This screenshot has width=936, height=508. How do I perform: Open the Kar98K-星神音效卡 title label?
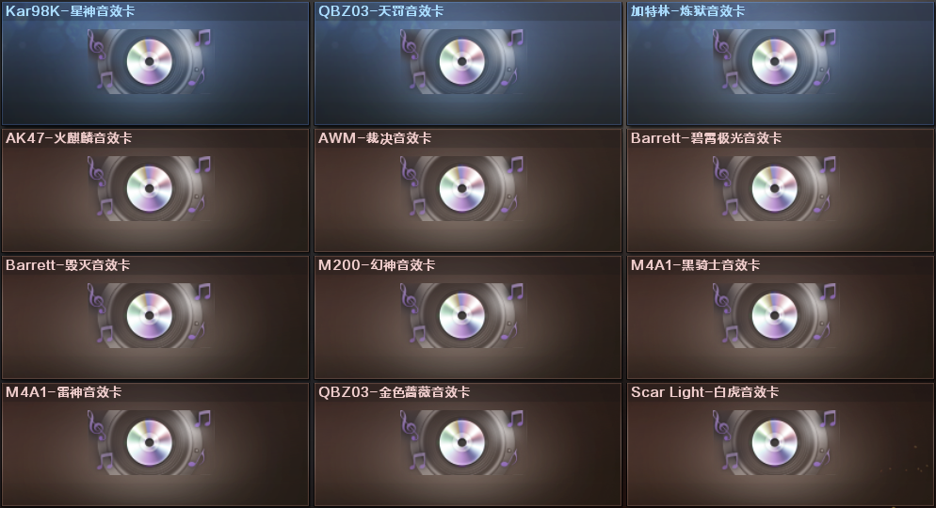coord(71,10)
